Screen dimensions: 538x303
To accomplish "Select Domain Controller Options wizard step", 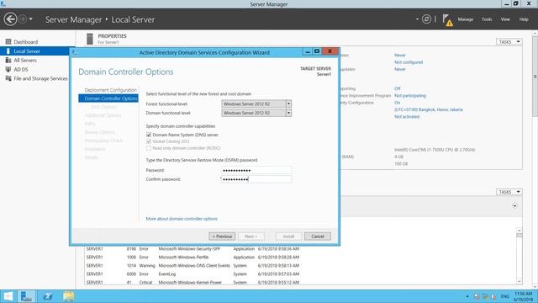I will point(108,98).
